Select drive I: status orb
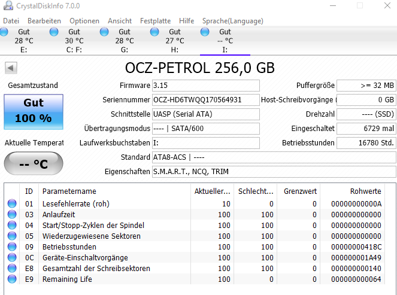Image resolution: width=397 pixels, height=295 pixels. [x=205, y=32]
